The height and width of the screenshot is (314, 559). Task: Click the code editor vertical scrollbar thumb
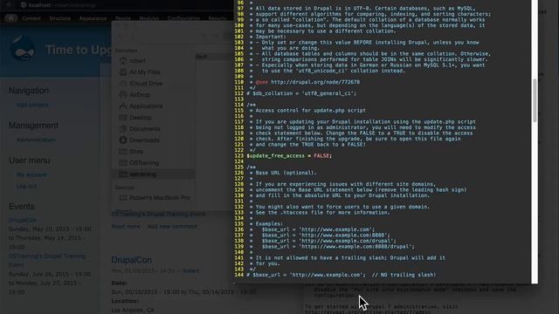coord(535,100)
